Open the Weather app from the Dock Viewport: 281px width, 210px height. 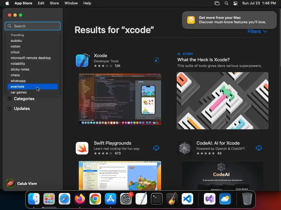(x=225, y=199)
